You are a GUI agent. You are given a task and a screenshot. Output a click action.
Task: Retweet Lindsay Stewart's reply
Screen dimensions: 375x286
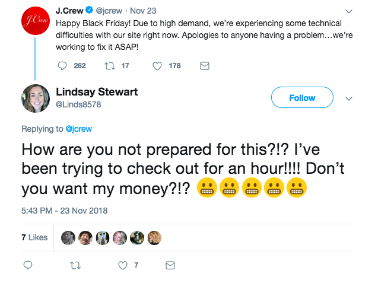(x=75, y=265)
